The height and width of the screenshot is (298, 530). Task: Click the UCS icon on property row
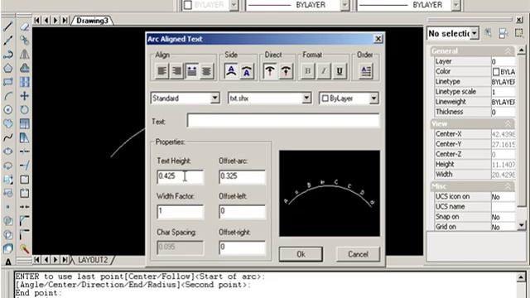[x=475, y=197]
